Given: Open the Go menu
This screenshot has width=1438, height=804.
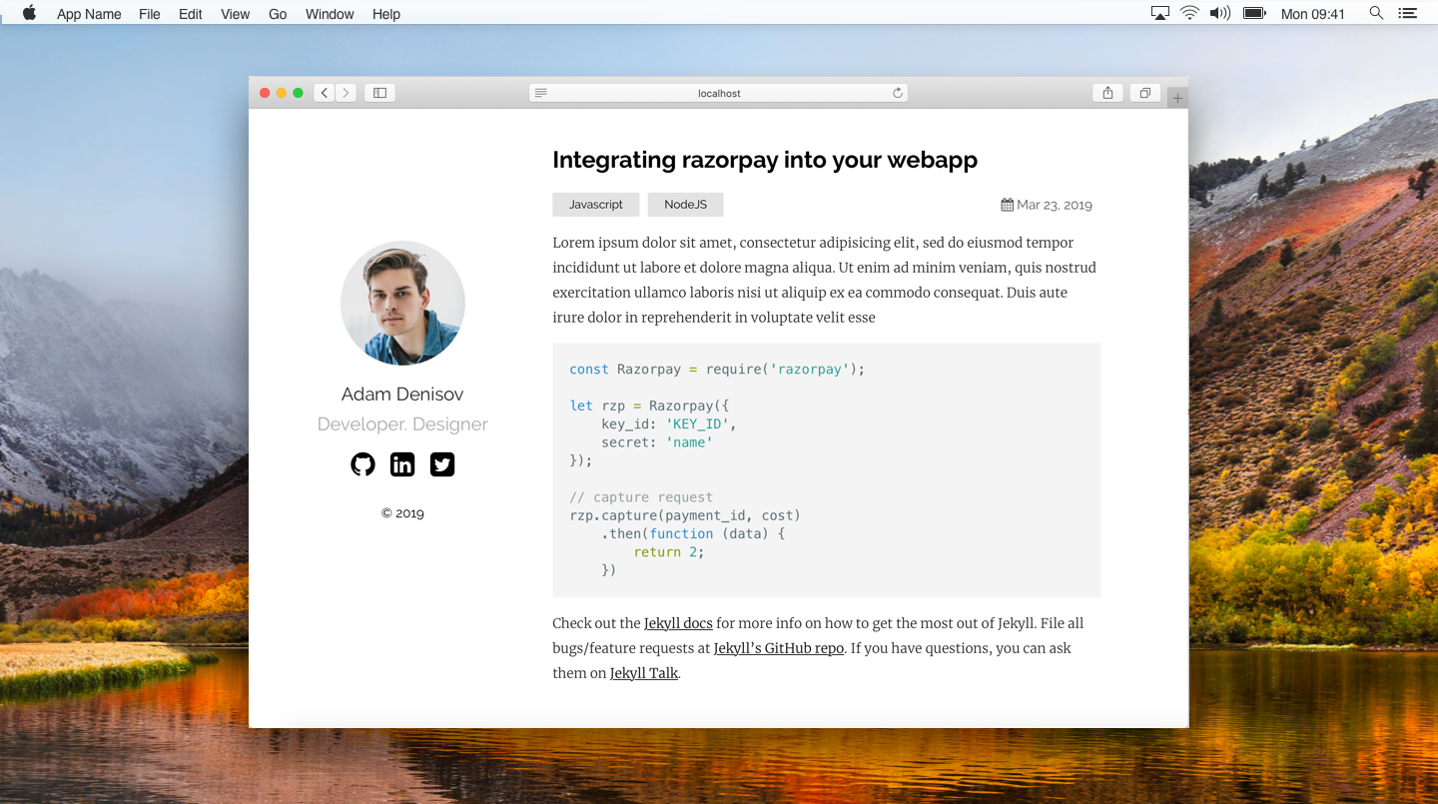Looking at the screenshot, I should click(278, 14).
